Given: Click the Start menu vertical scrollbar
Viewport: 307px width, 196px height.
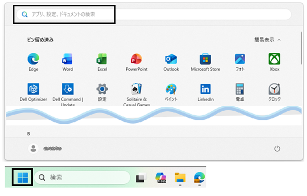Looking at the screenshot, I should tap(301, 48).
